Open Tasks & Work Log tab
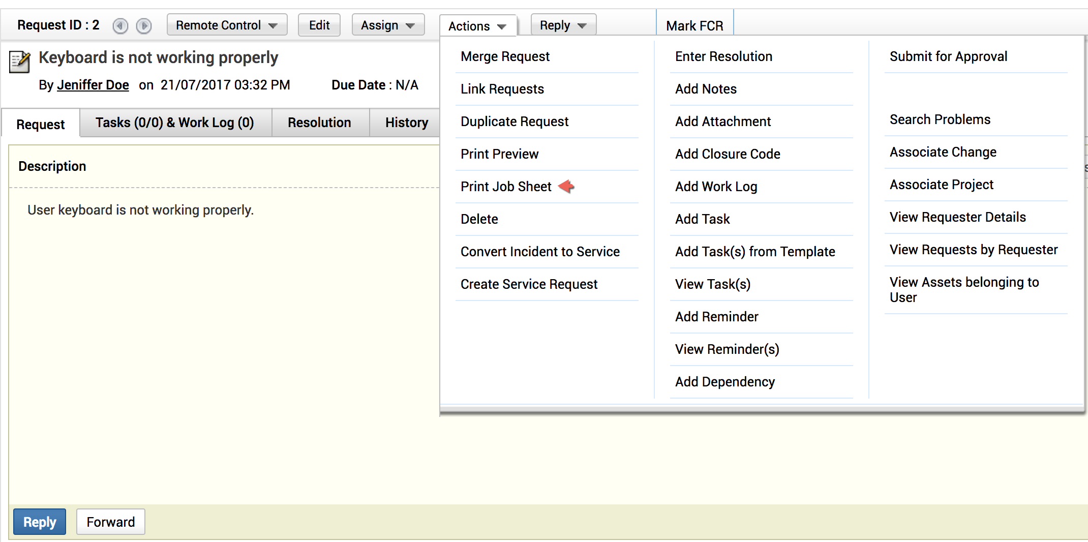This screenshot has width=1088, height=542. [175, 123]
